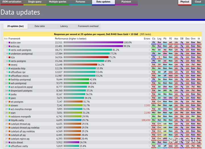205x149 pixels.
Task: Click the cutelyst-thread-pg-nodelay framework name
Action: click(25, 128)
